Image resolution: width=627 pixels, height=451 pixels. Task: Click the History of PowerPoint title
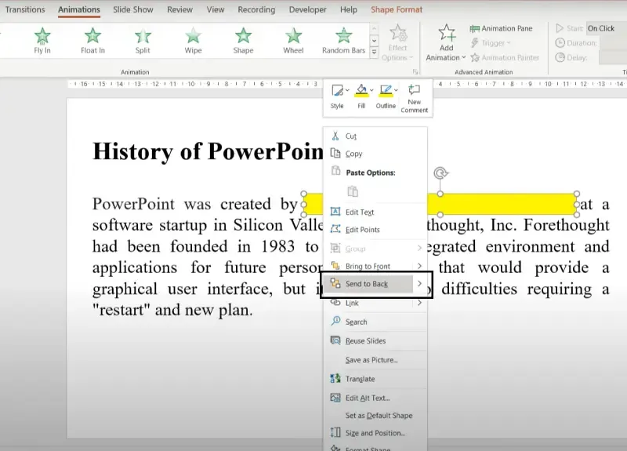coord(208,151)
